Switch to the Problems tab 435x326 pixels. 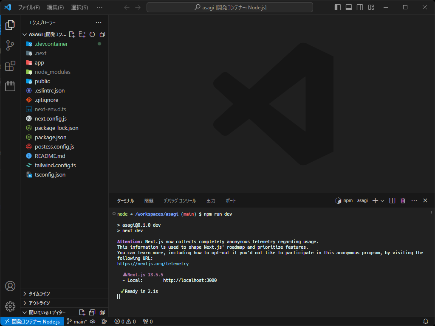pos(149,201)
